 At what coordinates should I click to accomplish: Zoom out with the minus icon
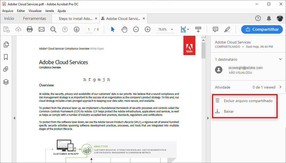point(136,29)
